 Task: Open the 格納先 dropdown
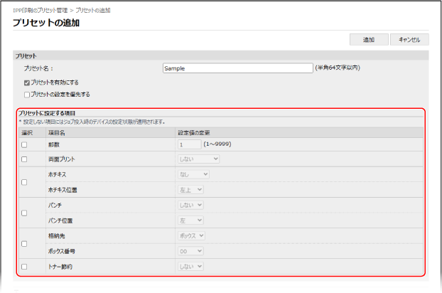pyautogui.click(x=190, y=235)
